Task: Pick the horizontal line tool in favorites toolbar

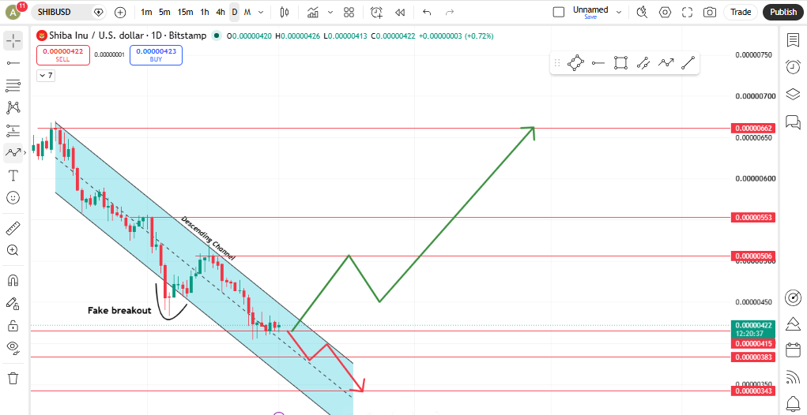Action: tap(598, 63)
